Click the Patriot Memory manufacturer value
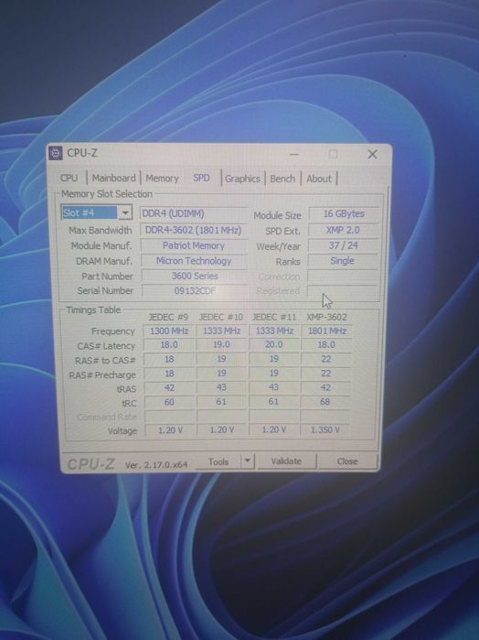479x640 pixels. click(x=194, y=245)
